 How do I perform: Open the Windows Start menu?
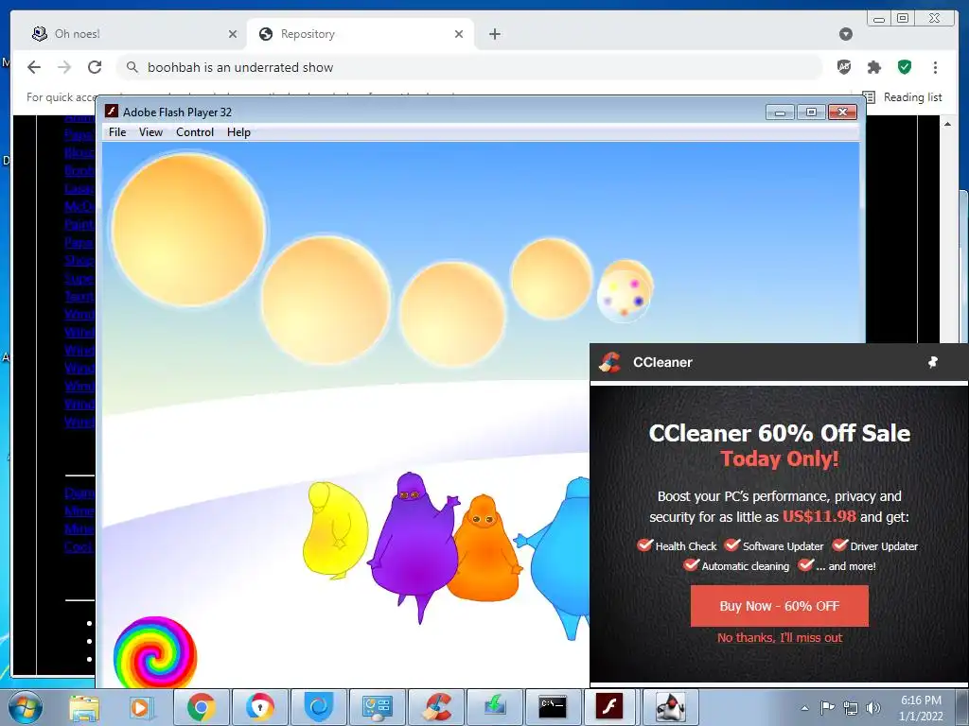pos(26,707)
